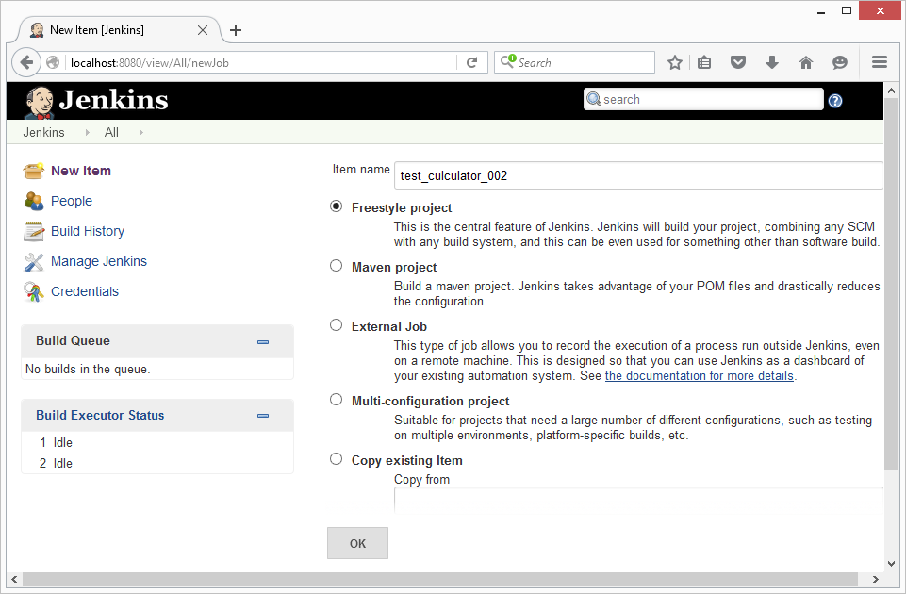
Task: Open the Firefox hamburger menu
Action: [x=880, y=62]
